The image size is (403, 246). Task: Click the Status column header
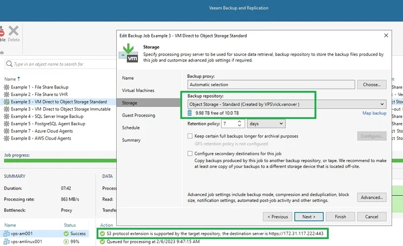[x=70, y=225]
